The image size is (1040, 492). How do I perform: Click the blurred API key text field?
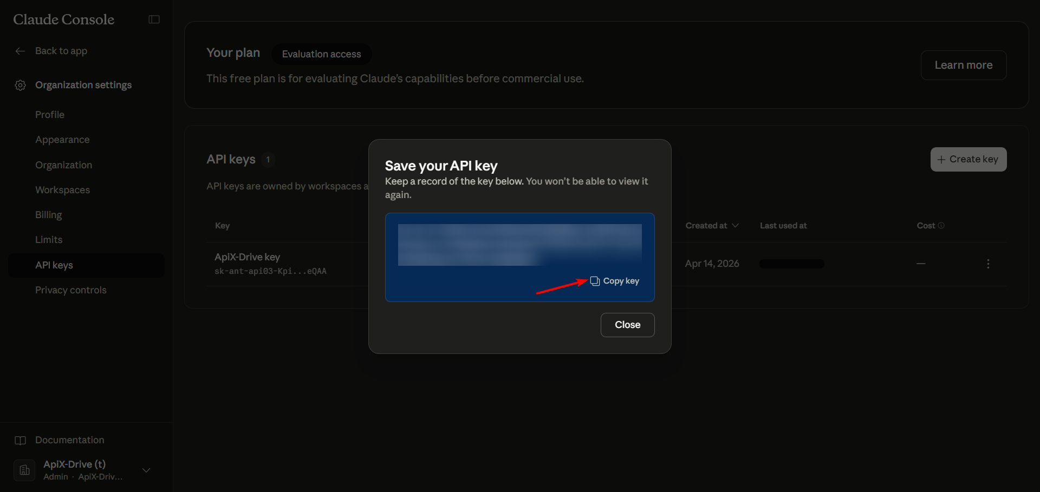click(519, 245)
